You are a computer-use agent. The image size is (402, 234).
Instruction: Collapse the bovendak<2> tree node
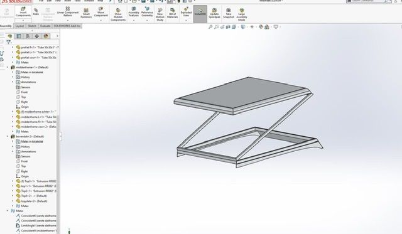click(8, 137)
